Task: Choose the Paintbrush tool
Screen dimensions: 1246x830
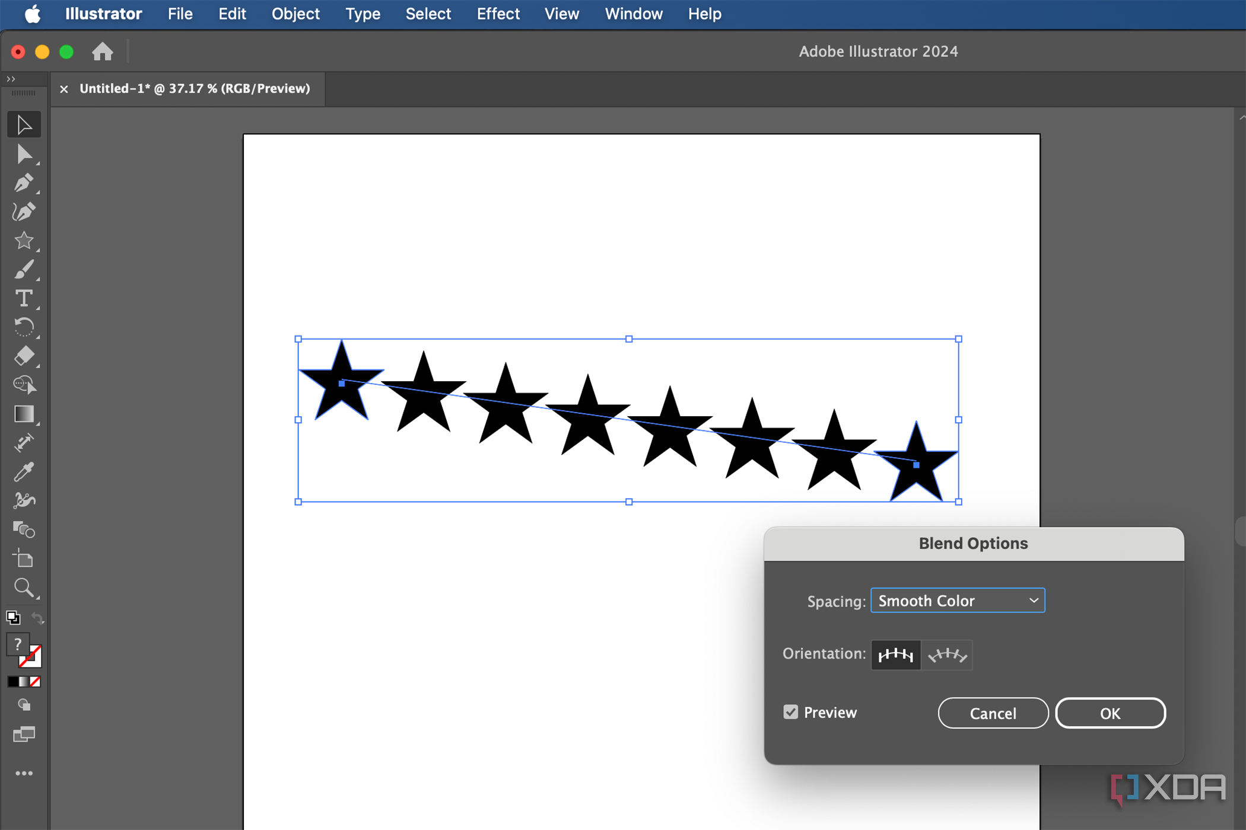Action: (24, 269)
